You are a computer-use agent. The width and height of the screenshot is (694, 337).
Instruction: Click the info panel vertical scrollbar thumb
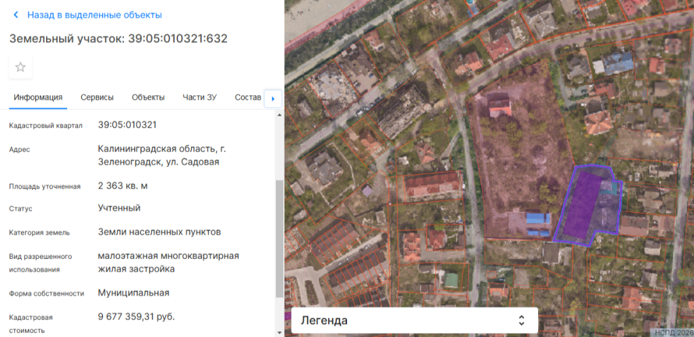coord(279,238)
